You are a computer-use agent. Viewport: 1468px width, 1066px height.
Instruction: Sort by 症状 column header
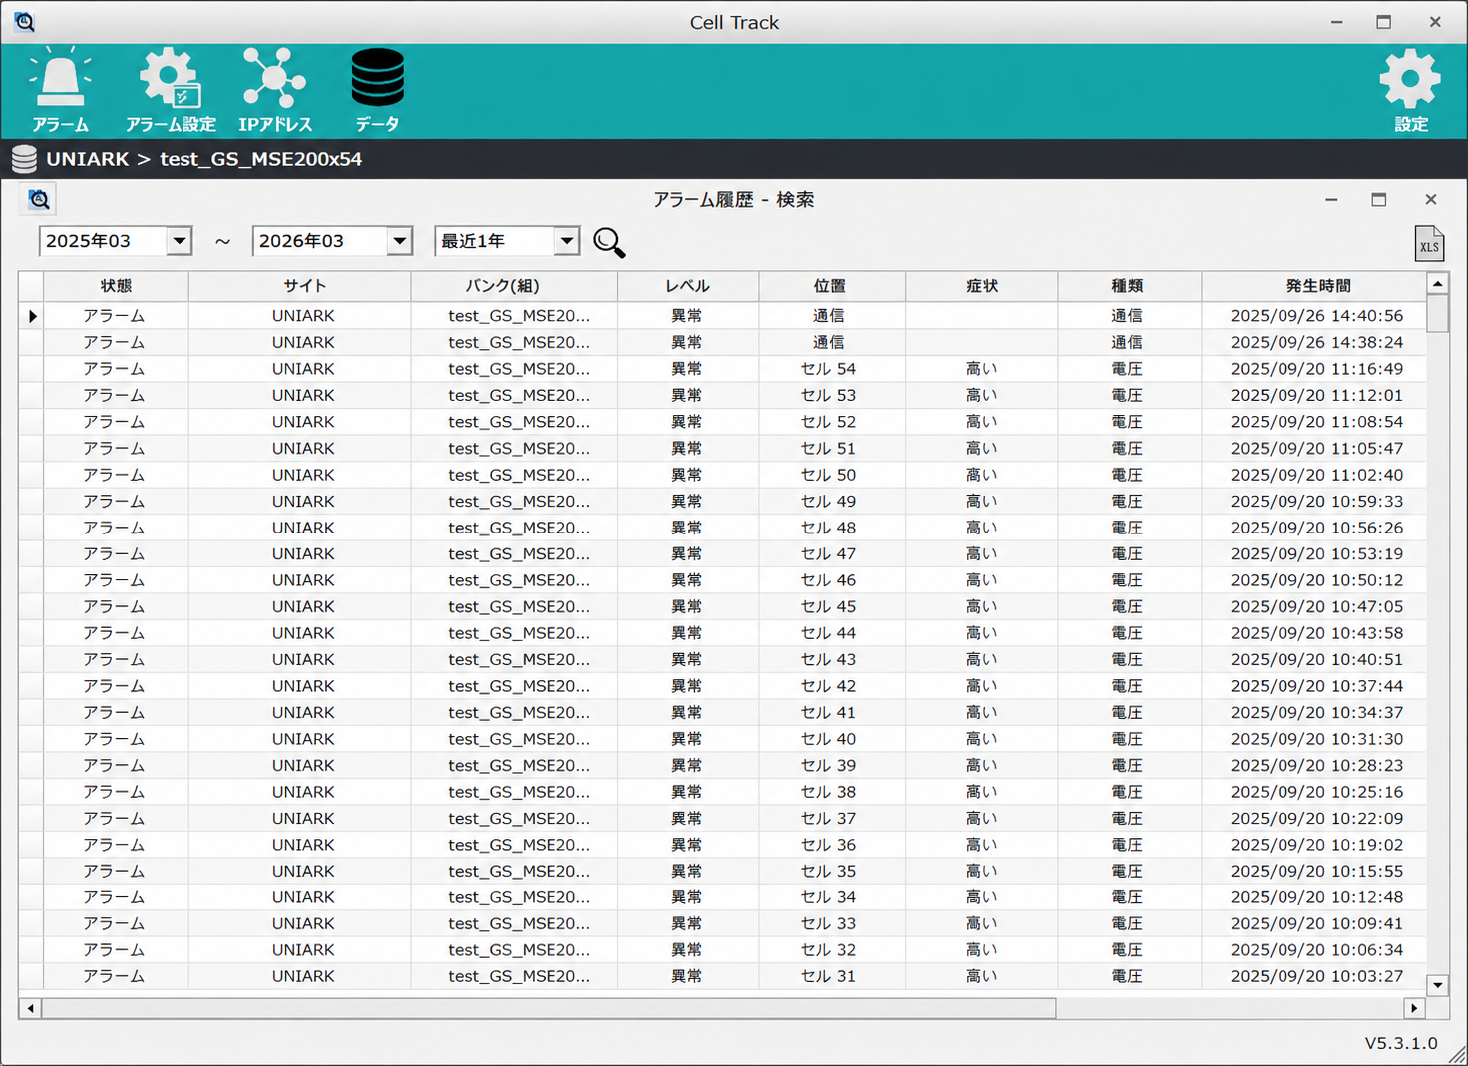coord(982,286)
